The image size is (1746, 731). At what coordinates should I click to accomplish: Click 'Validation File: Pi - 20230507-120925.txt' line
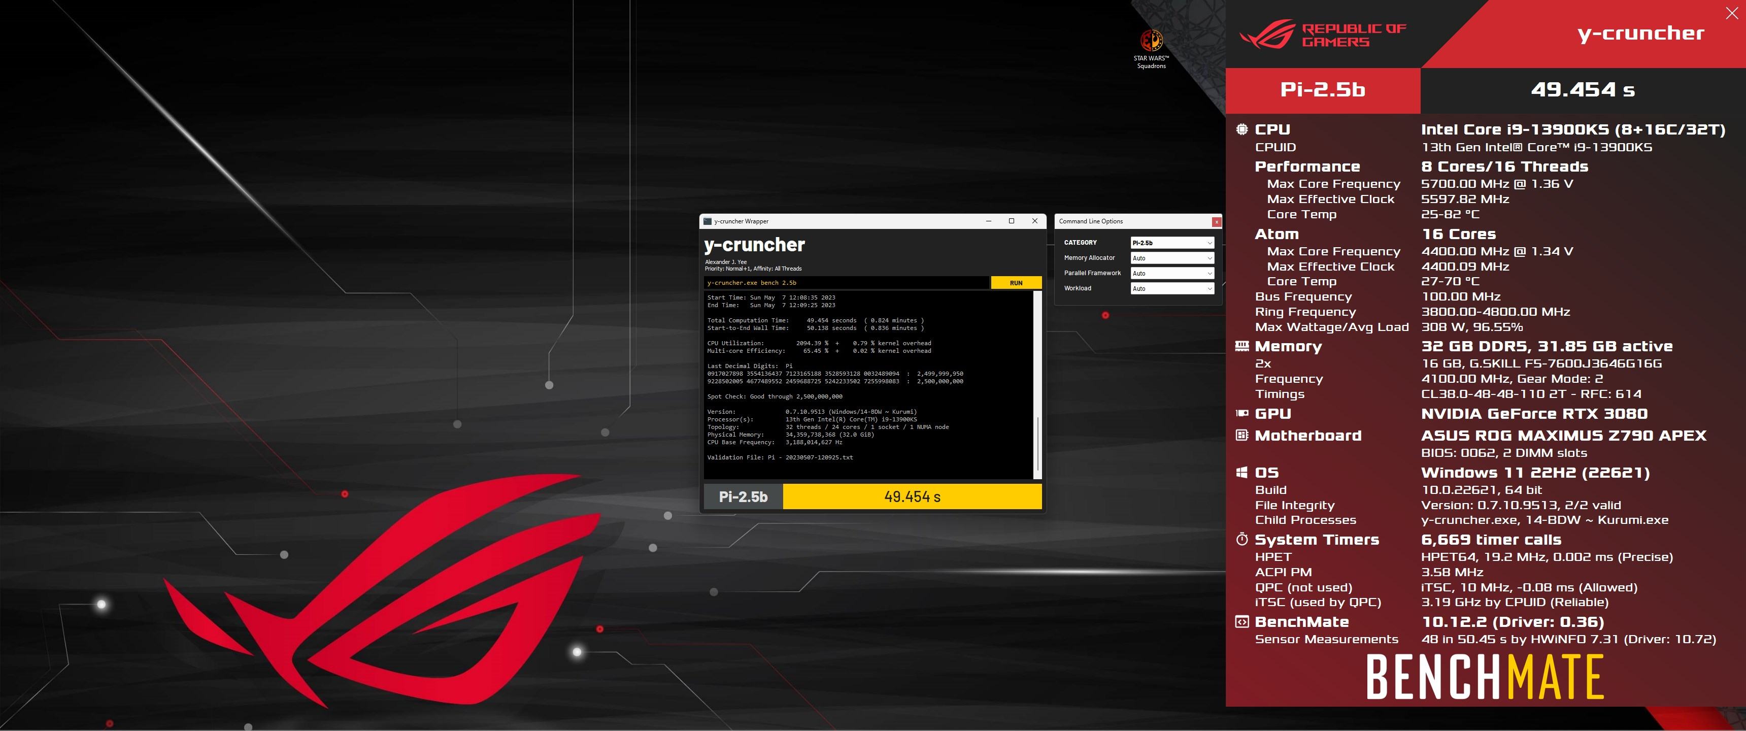[x=780, y=458]
